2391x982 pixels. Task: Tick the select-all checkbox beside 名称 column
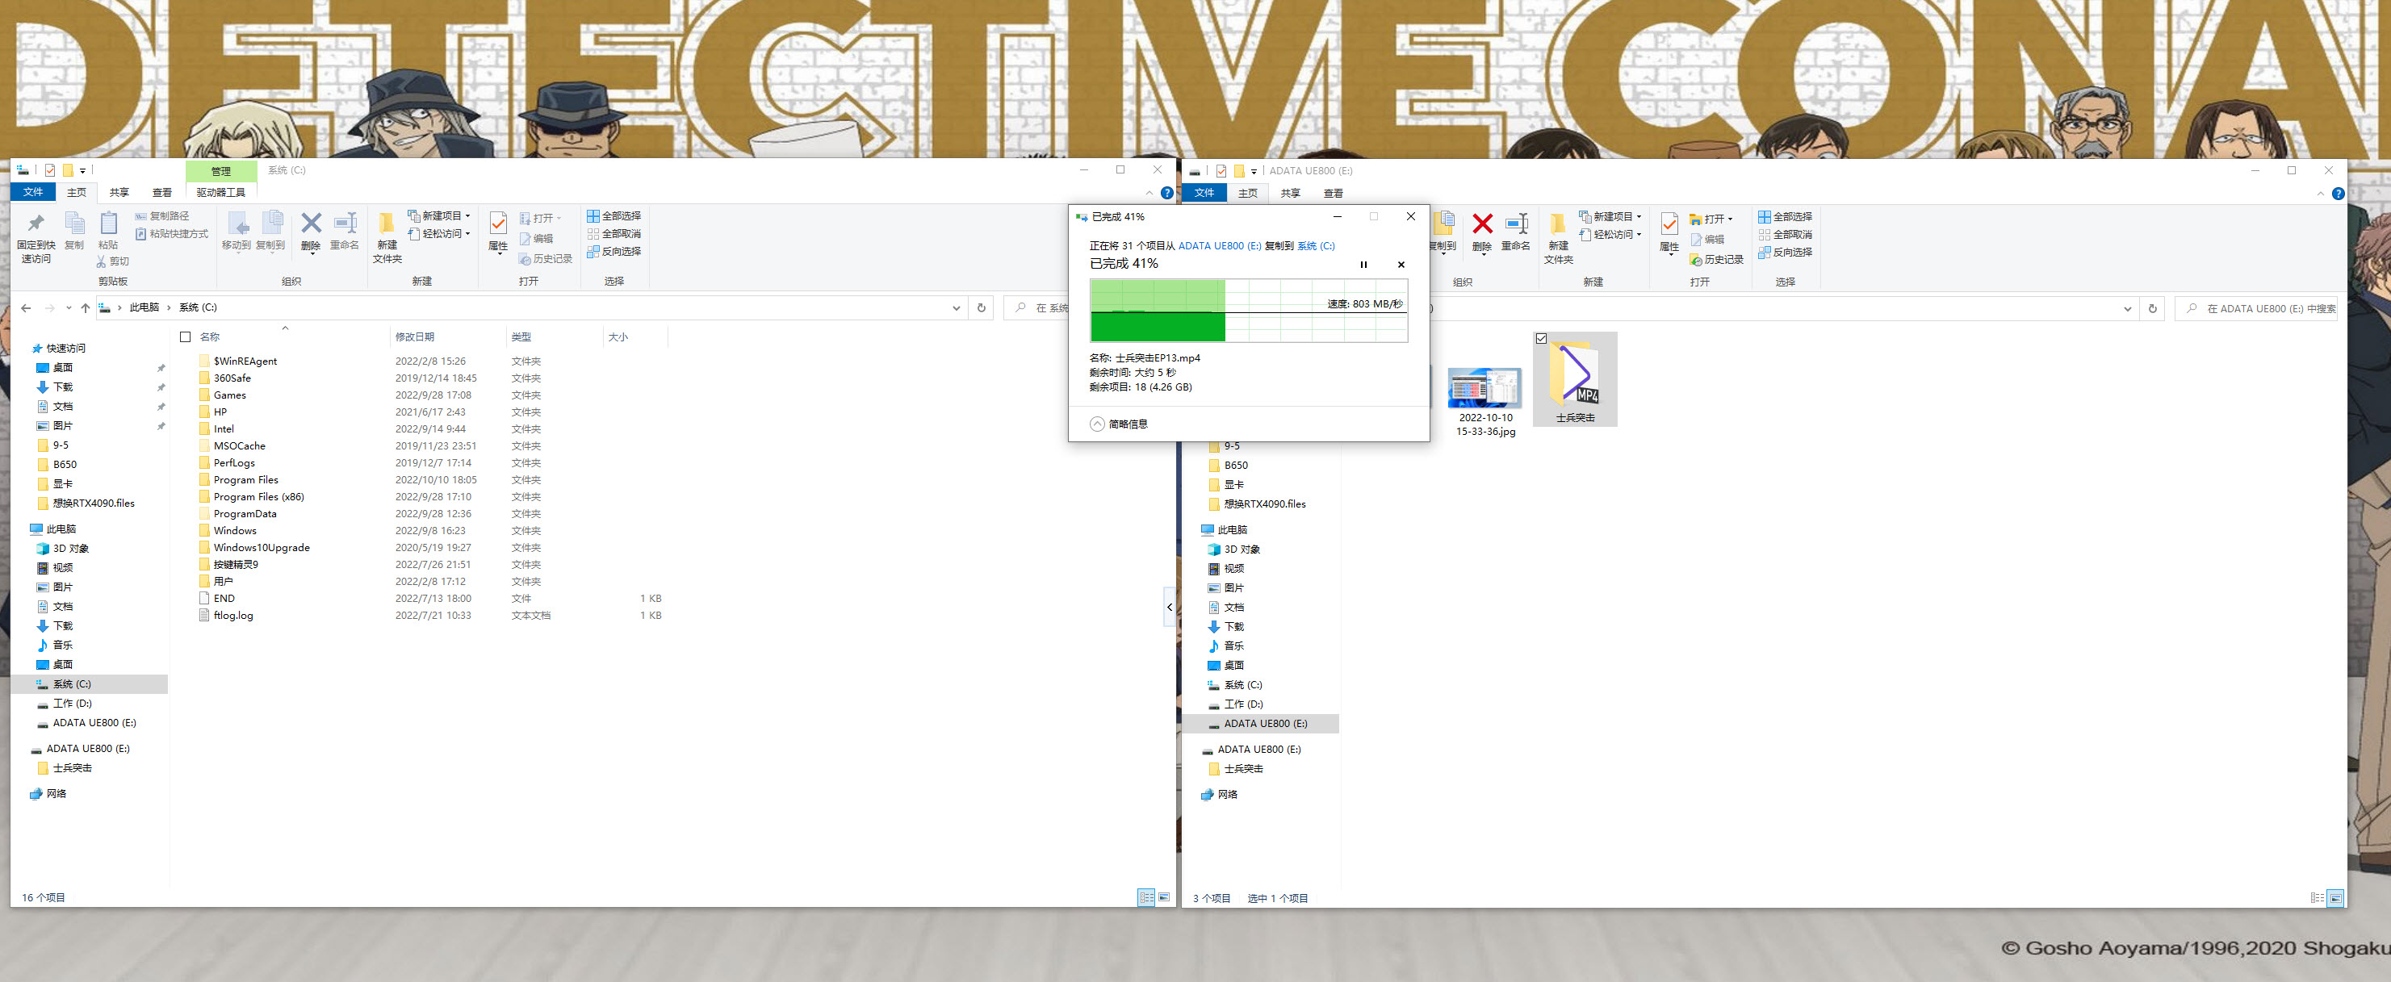tap(186, 337)
